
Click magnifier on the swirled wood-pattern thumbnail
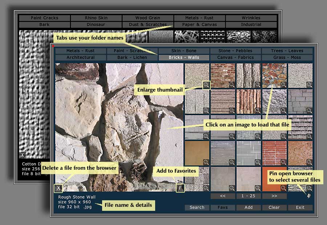coord(309,162)
